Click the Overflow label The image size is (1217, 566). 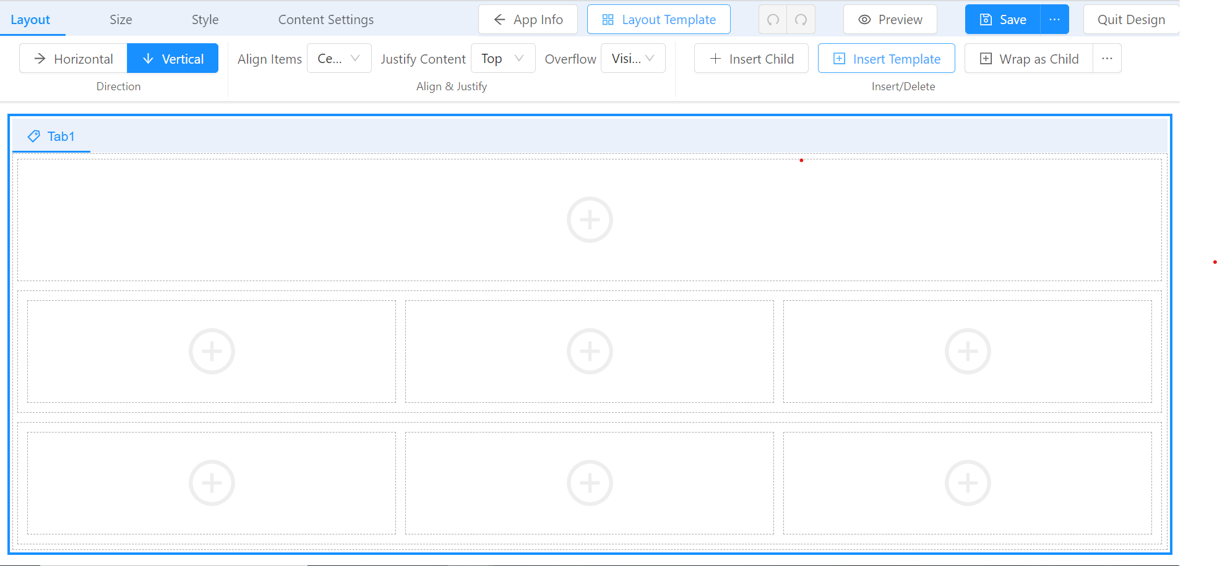coord(570,59)
